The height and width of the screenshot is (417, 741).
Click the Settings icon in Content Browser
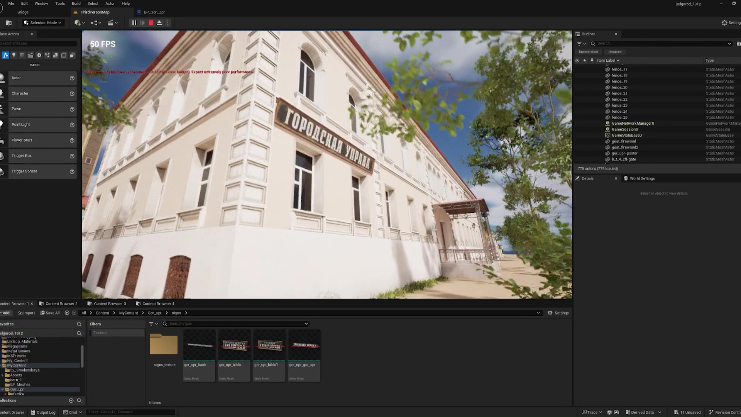pyautogui.click(x=551, y=313)
